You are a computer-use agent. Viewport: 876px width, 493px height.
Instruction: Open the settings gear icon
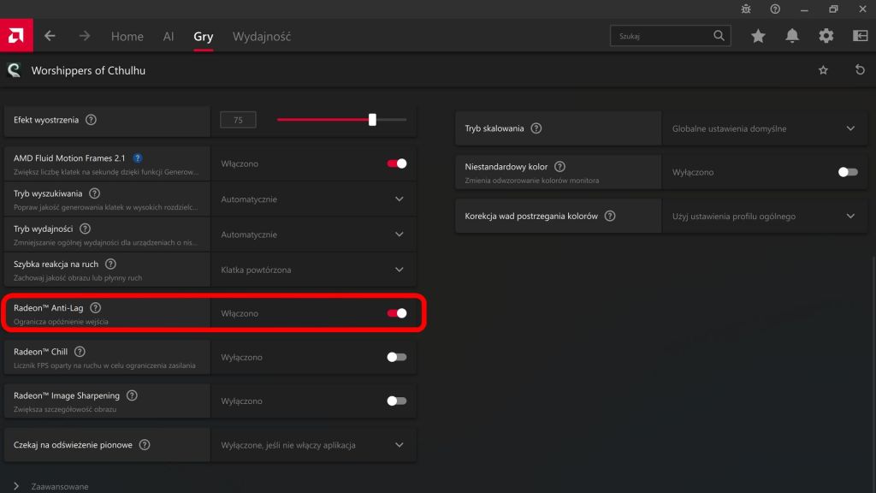(x=826, y=36)
